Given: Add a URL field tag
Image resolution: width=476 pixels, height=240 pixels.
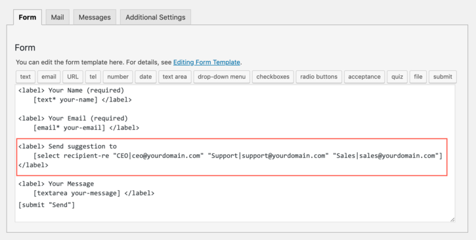Looking at the screenshot, I should (73, 77).
